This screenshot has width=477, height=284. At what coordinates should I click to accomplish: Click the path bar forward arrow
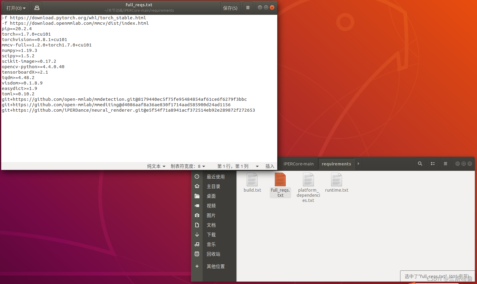coord(358,164)
